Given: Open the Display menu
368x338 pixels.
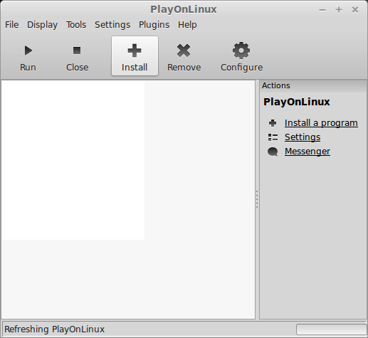Looking at the screenshot, I should [42, 25].
